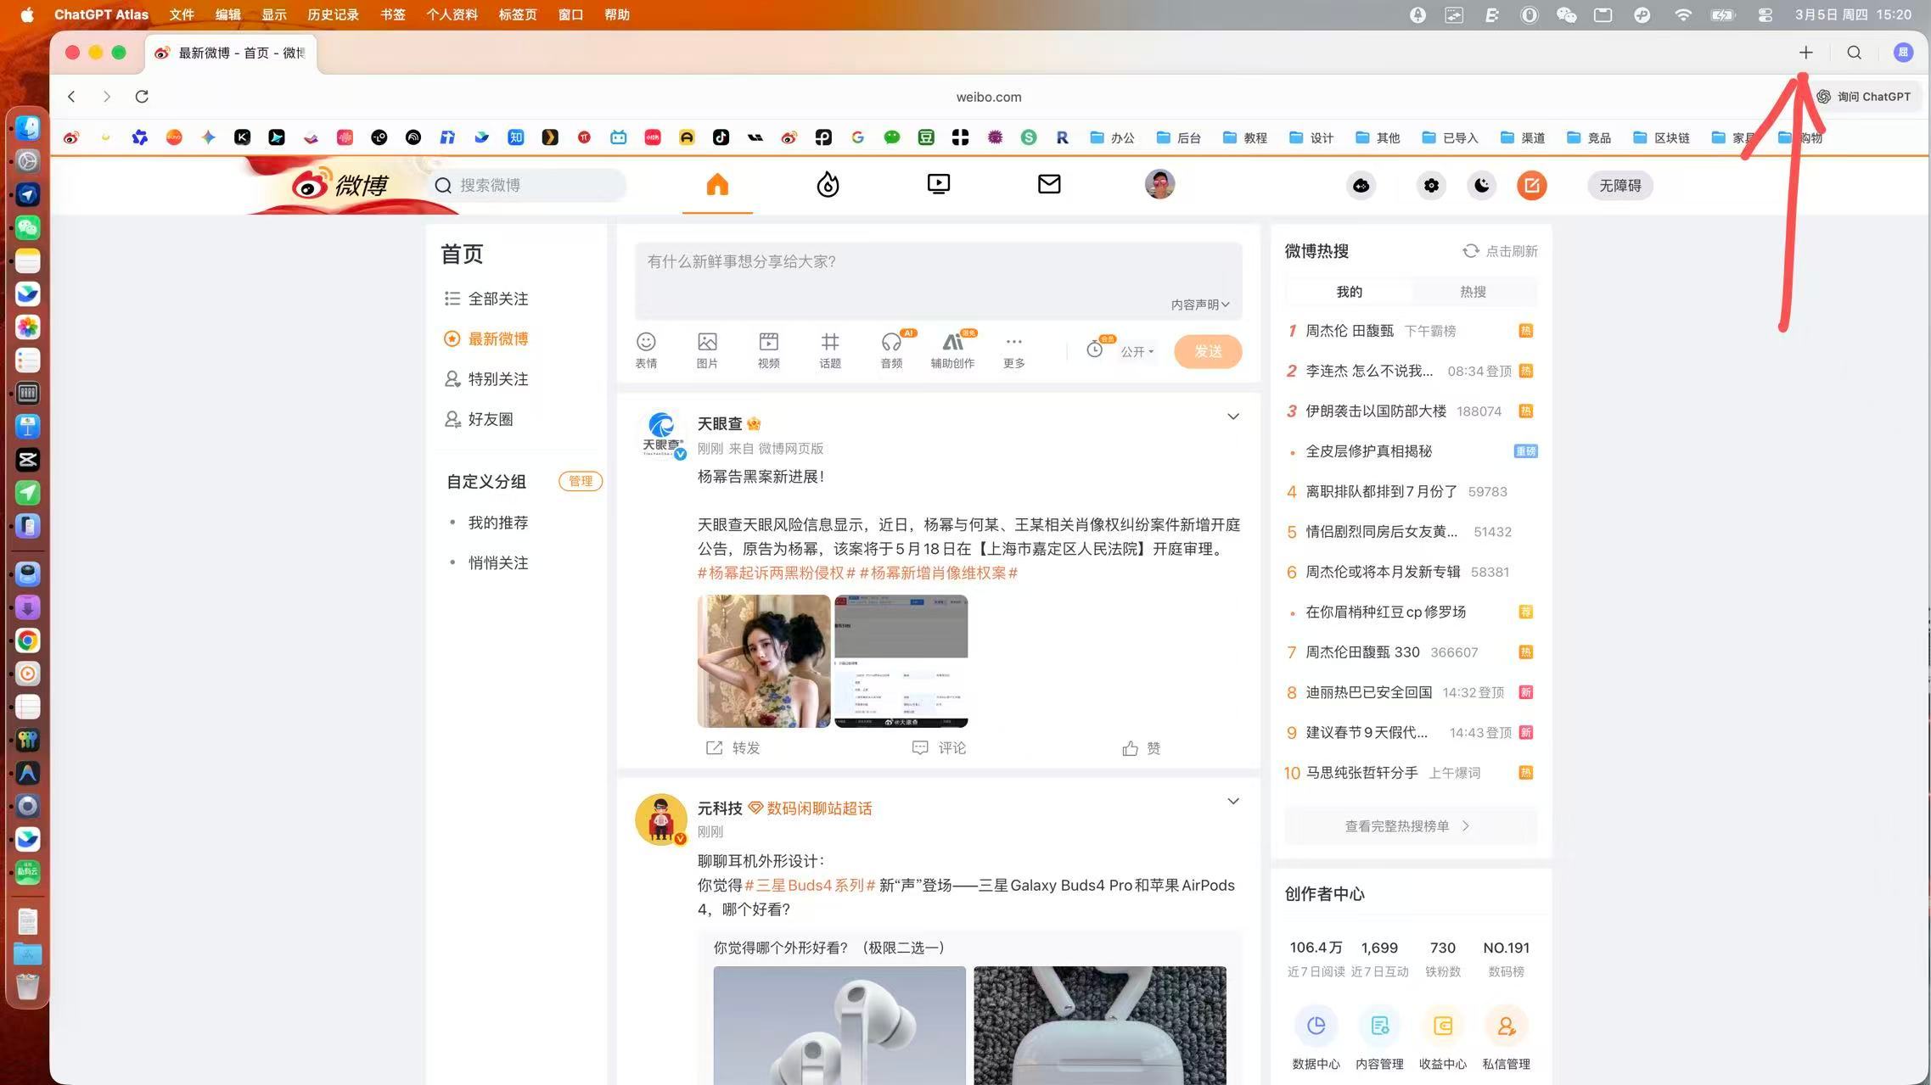Viewport: 1931px width, 1085px height.
Task: Open the 历史记录 menu in the menu bar
Action: coord(333,14)
